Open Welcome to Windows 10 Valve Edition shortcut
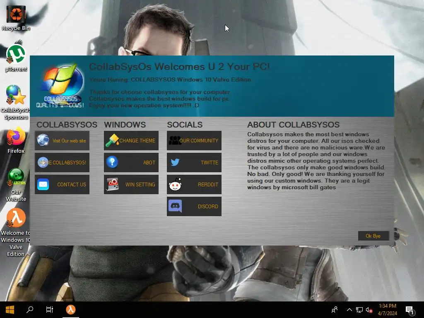 click(15, 232)
